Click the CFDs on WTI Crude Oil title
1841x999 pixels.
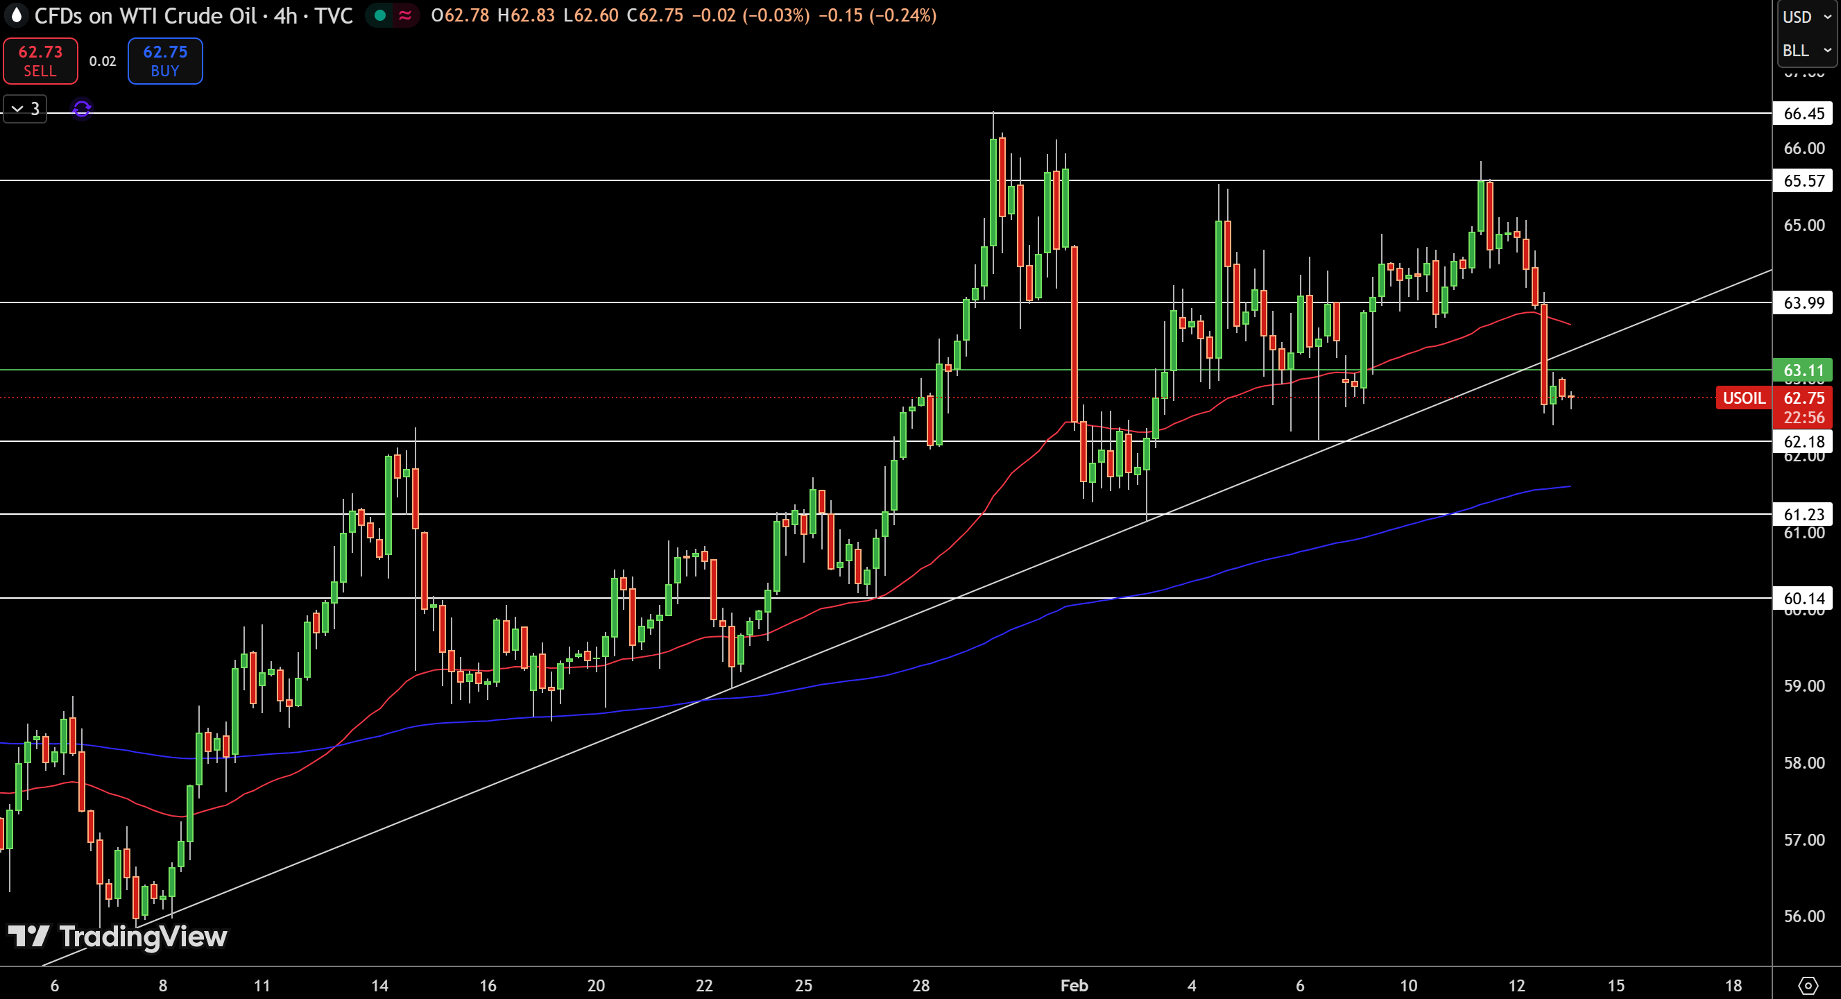coord(146,16)
